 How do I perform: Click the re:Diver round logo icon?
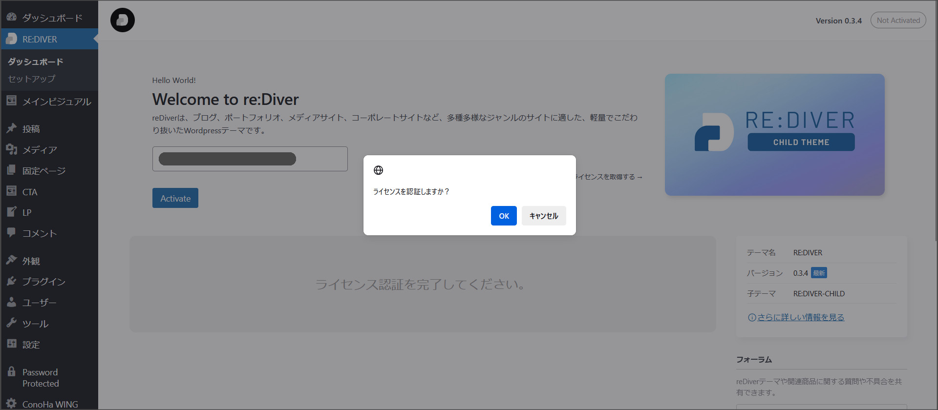[122, 20]
